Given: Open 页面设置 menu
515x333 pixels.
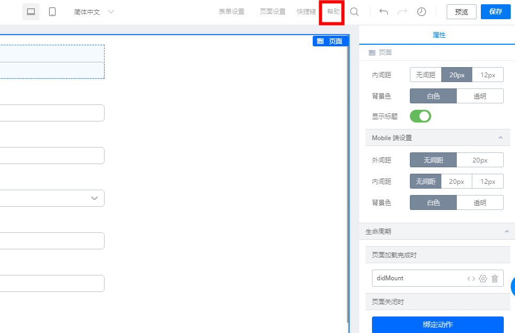Looking at the screenshot, I should click(x=273, y=12).
